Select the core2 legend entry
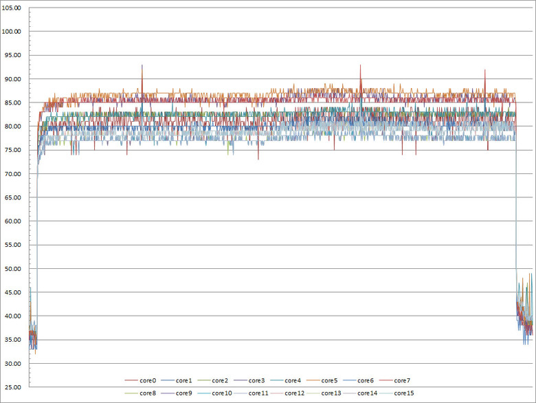Screen dimensions: 536x403 pos(213,380)
